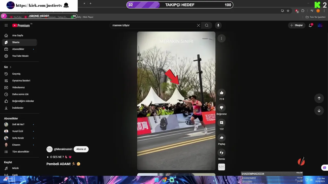Open Müzik under Keşfet
The image size is (328, 184).
[19, 168]
